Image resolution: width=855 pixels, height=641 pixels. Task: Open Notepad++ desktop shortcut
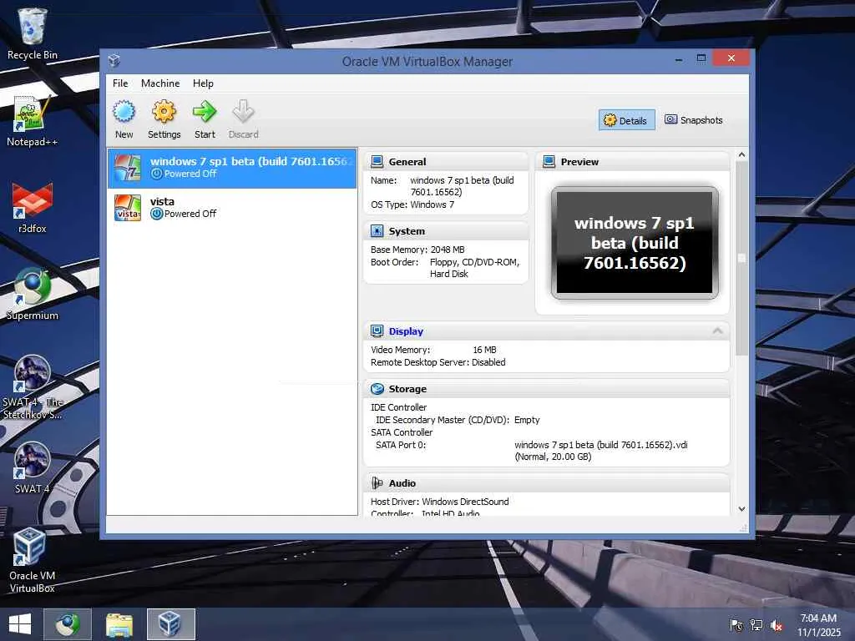tap(33, 121)
